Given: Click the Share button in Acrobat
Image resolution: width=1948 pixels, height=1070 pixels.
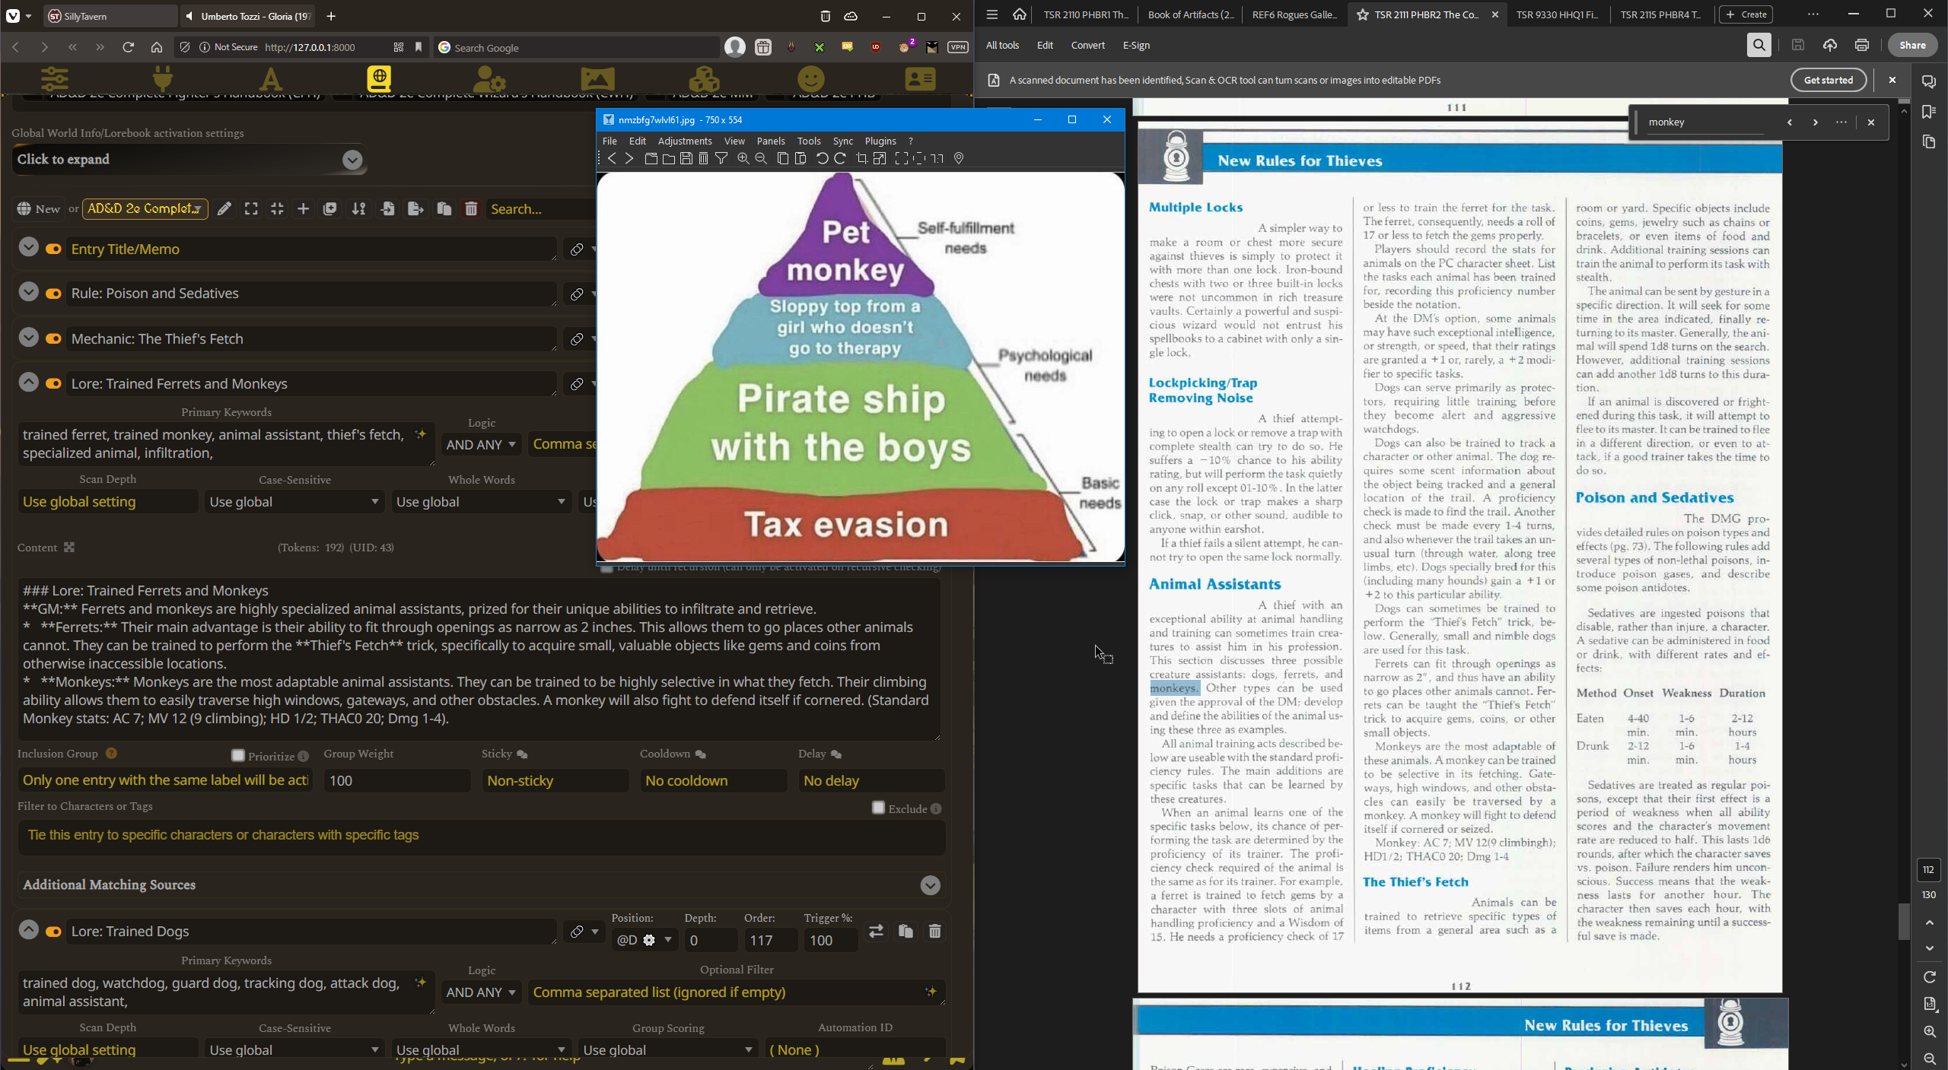Looking at the screenshot, I should pyautogui.click(x=1912, y=46).
